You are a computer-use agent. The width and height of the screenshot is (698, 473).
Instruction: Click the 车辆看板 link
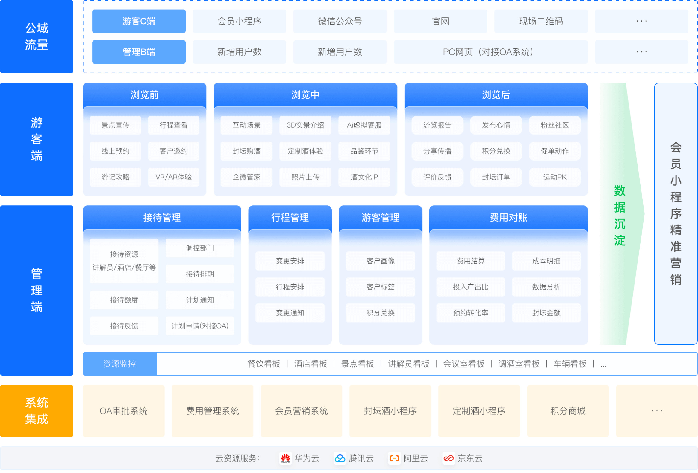(x=570, y=364)
